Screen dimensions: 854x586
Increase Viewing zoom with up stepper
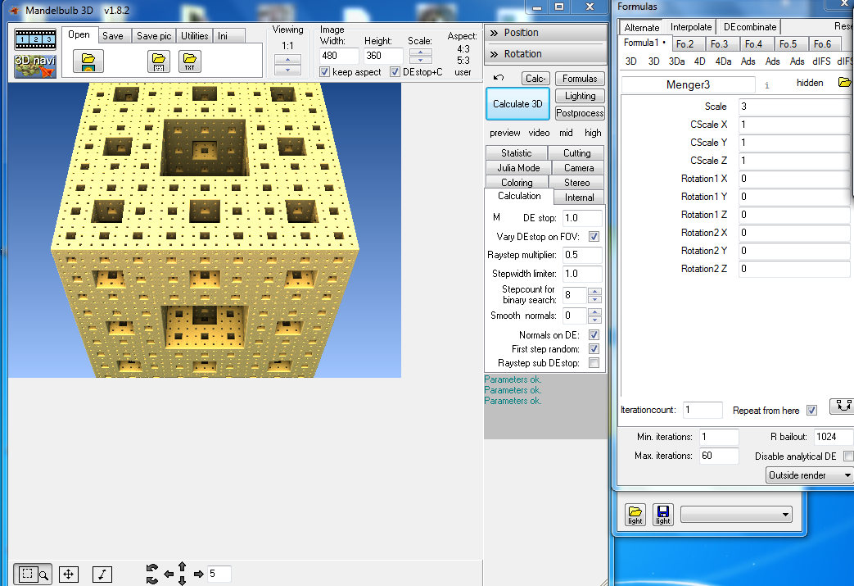tap(287, 59)
